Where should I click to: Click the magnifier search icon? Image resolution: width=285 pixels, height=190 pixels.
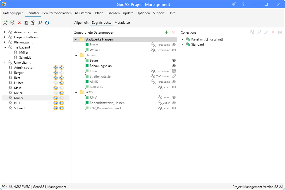coord(40,23)
